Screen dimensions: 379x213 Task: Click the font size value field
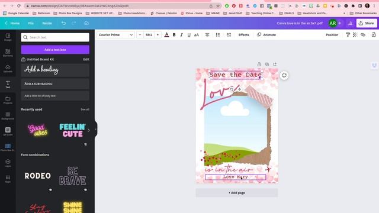[149, 35]
